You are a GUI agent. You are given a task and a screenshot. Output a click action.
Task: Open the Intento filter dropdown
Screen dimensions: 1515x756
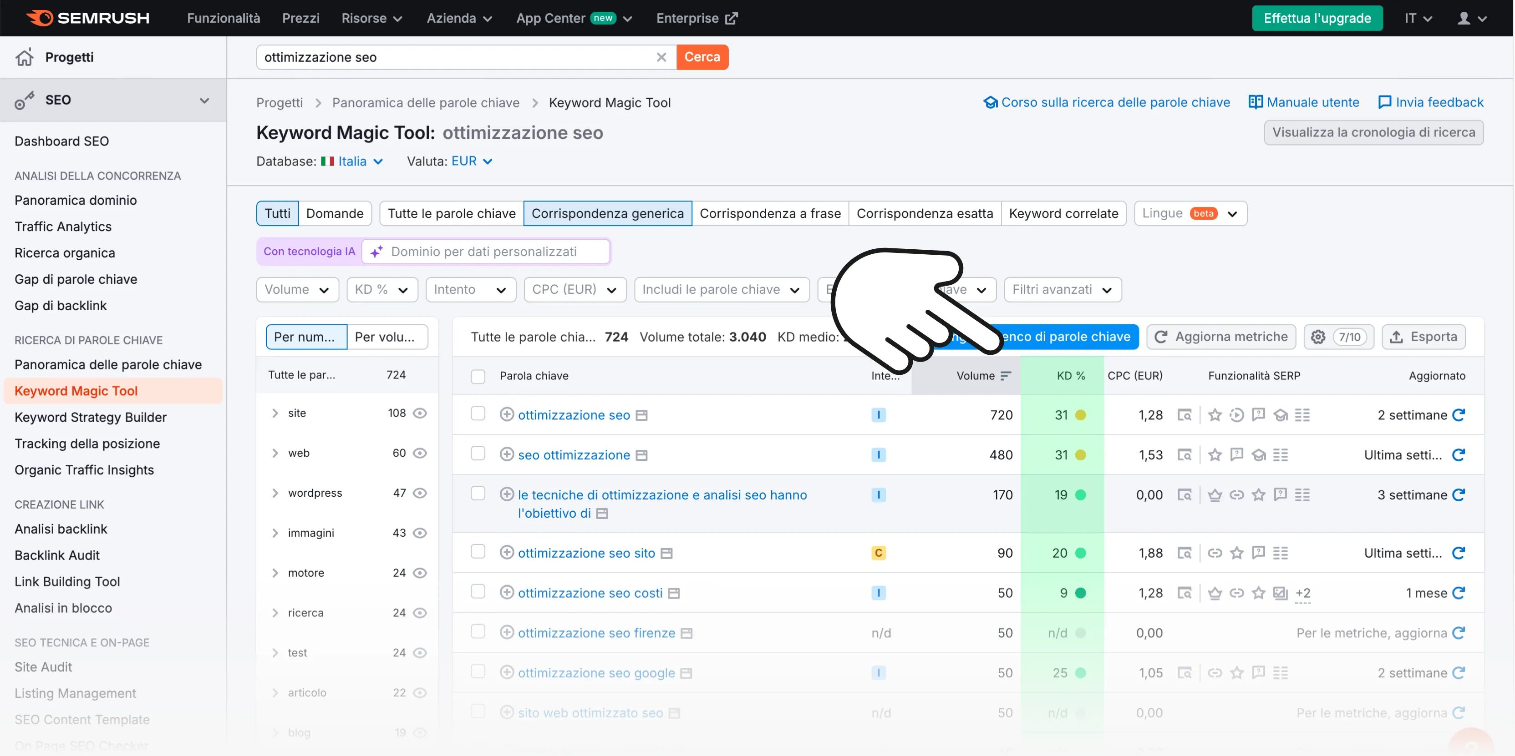pos(471,289)
